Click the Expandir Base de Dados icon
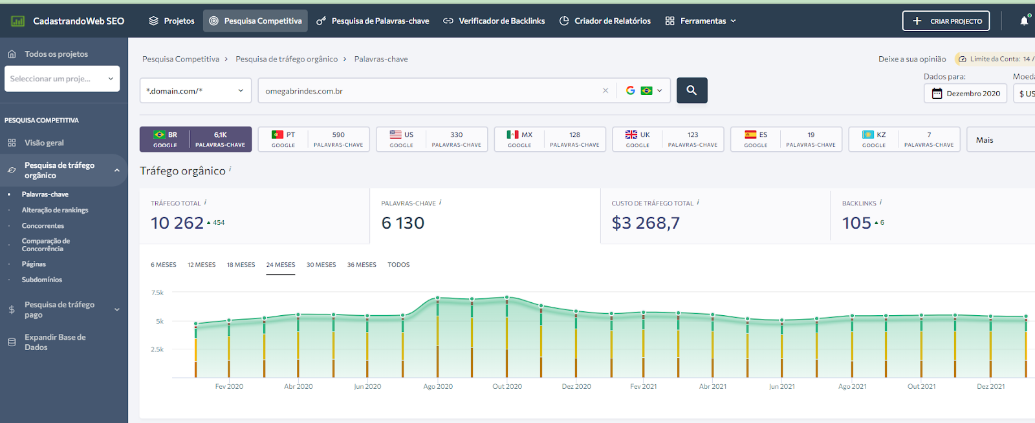 tap(12, 342)
